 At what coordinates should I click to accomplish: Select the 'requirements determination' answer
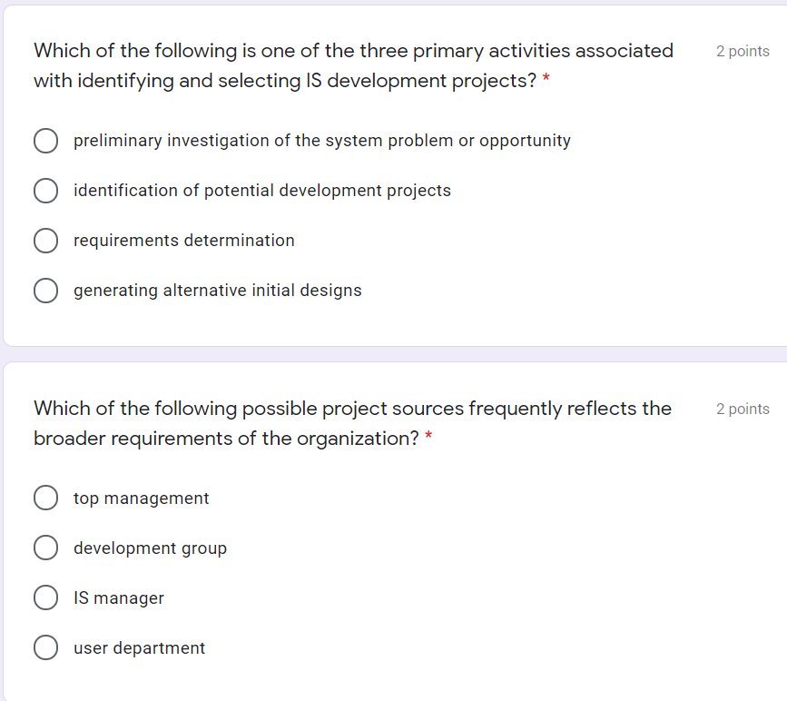pos(45,241)
